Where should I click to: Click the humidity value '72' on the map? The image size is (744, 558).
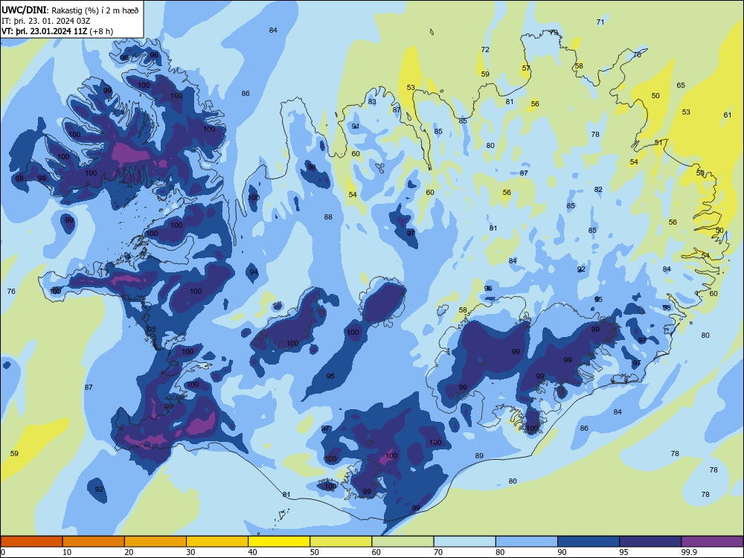[x=485, y=49]
